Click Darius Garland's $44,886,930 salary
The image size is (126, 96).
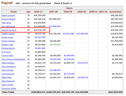click(55, 19)
